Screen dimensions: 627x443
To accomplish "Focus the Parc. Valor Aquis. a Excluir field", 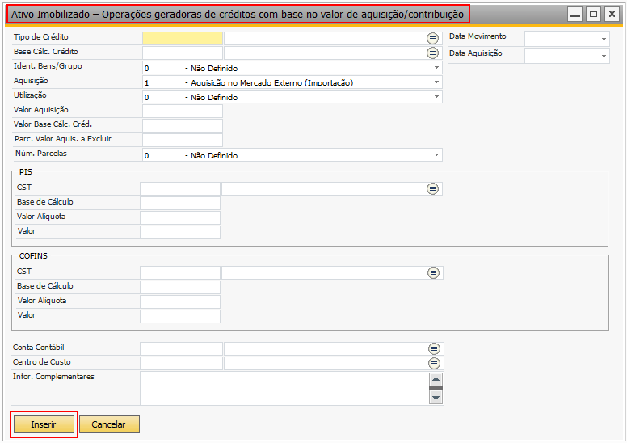I will pos(183,140).
